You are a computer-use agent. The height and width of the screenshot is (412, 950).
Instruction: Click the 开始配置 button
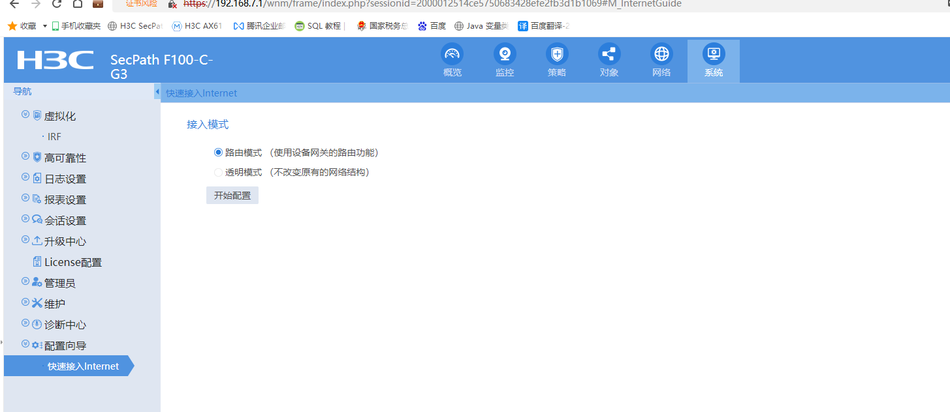pyautogui.click(x=232, y=196)
